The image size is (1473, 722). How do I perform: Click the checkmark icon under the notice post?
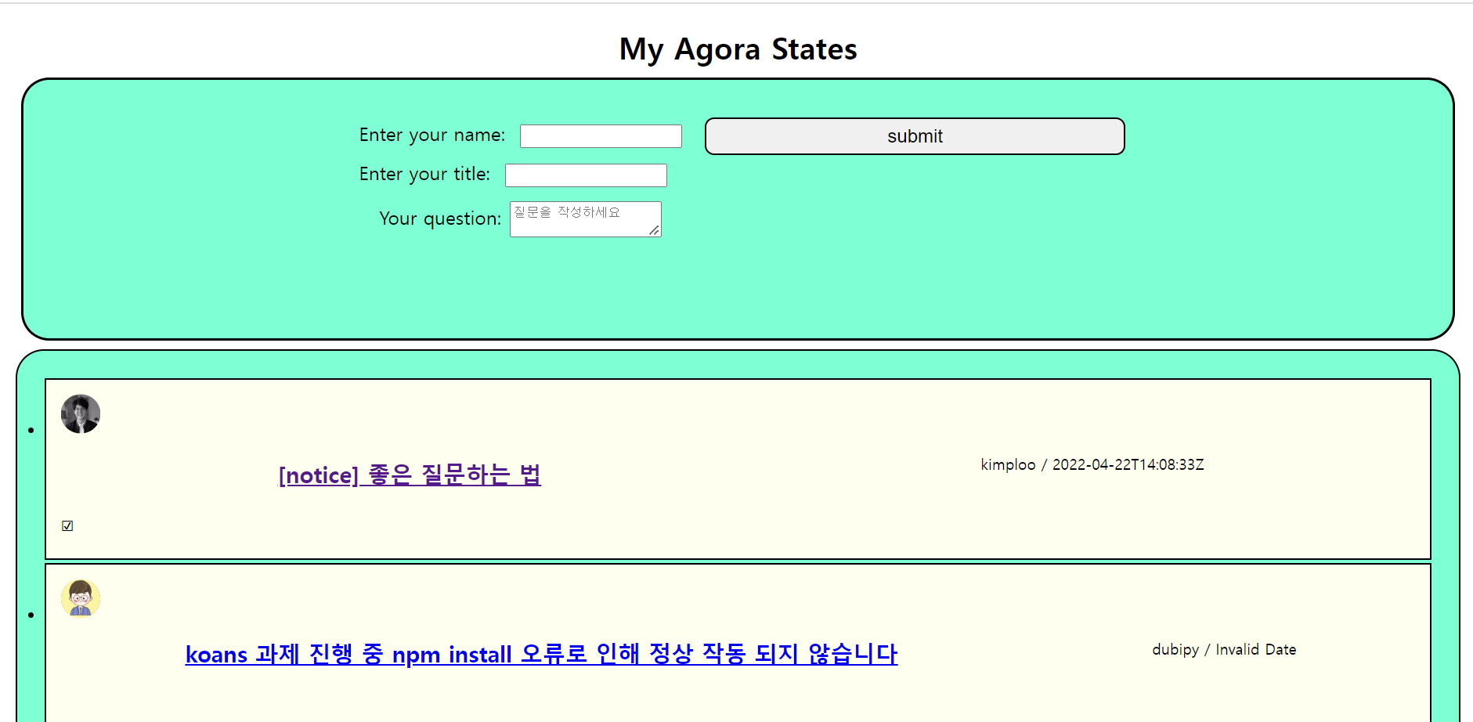(x=67, y=525)
